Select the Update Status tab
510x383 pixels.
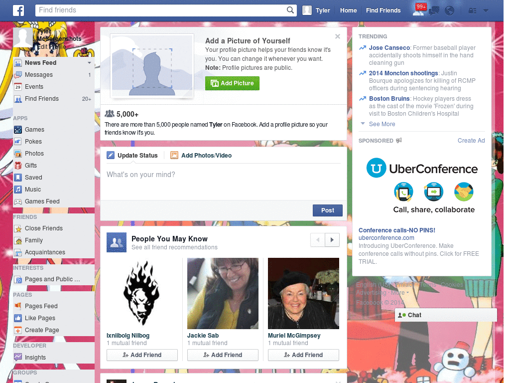click(x=132, y=156)
